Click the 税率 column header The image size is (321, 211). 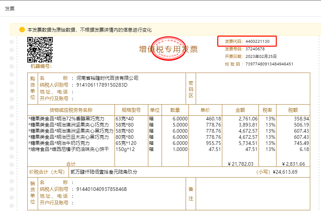pos(267,110)
